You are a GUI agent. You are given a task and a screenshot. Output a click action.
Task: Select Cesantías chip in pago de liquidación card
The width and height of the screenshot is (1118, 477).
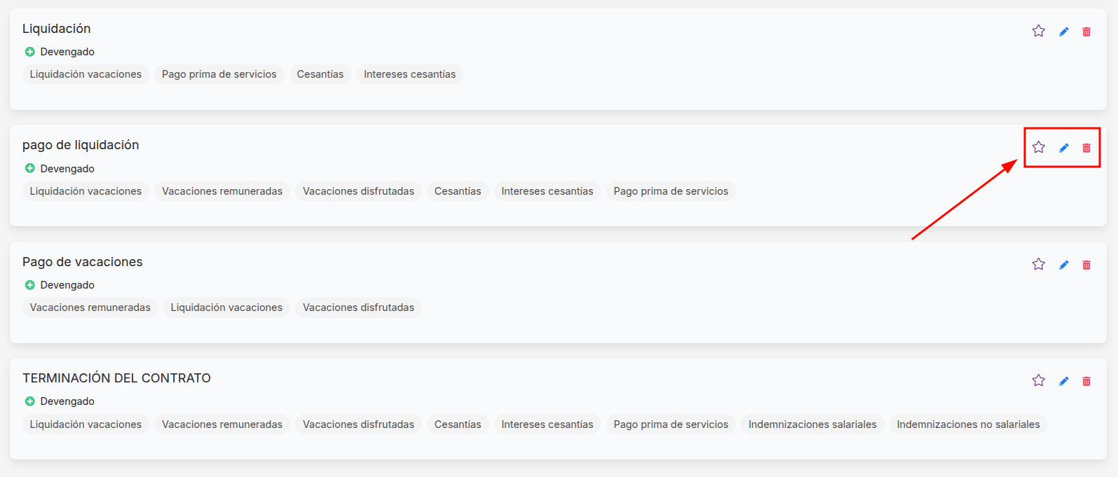click(x=458, y=191)
